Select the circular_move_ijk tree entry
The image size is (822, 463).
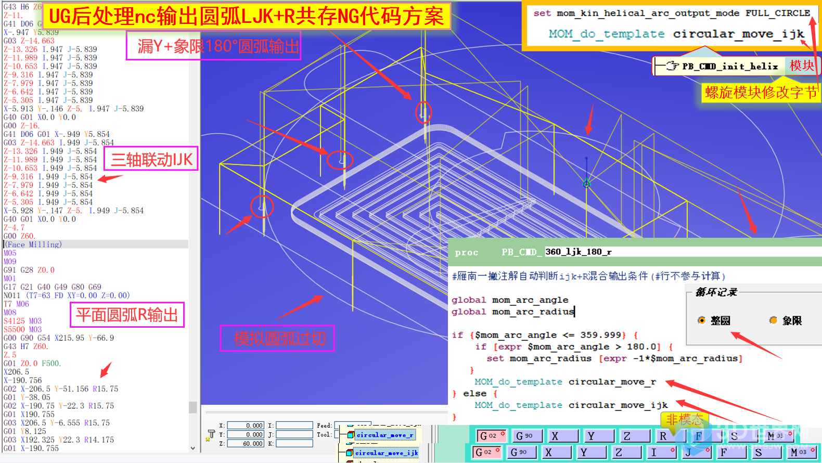point(387,453)
